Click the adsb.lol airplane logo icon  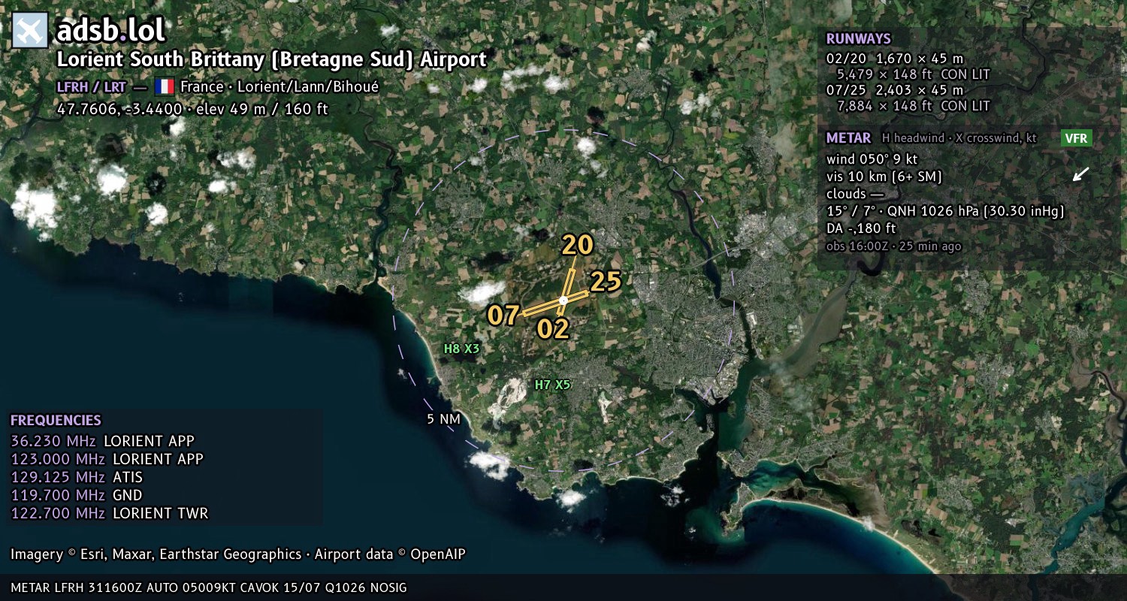point(31,31)
